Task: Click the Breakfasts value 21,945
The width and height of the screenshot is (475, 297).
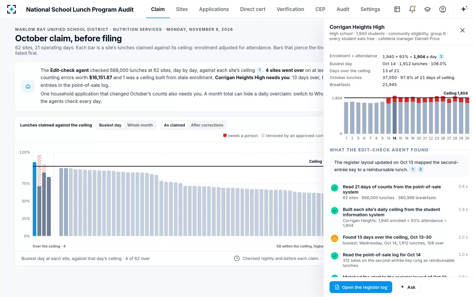Action: click(x=390, y=84)
